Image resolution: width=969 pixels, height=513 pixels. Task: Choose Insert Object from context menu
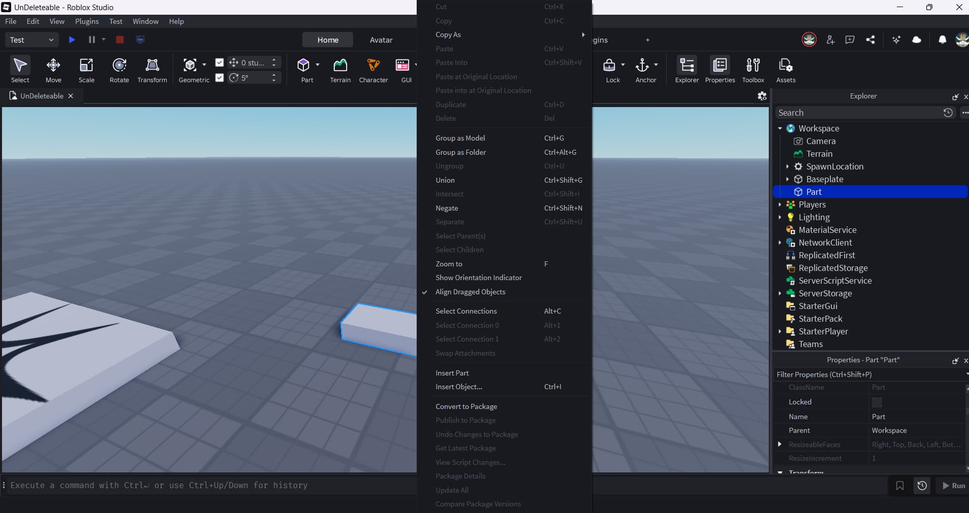(x=459, y=387)
